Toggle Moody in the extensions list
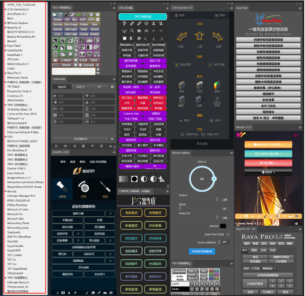This screenshot has width=305, height=296. point(12,191)
